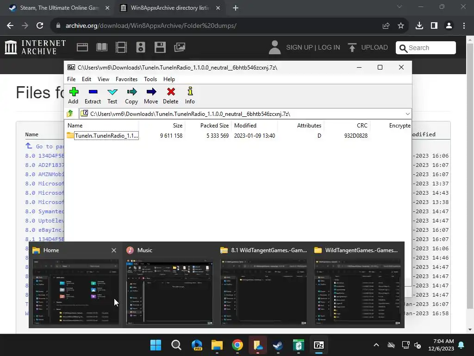Close the Steam browser tab
The height and width of the screenshot is (356, 474).
tap(107, 8)
